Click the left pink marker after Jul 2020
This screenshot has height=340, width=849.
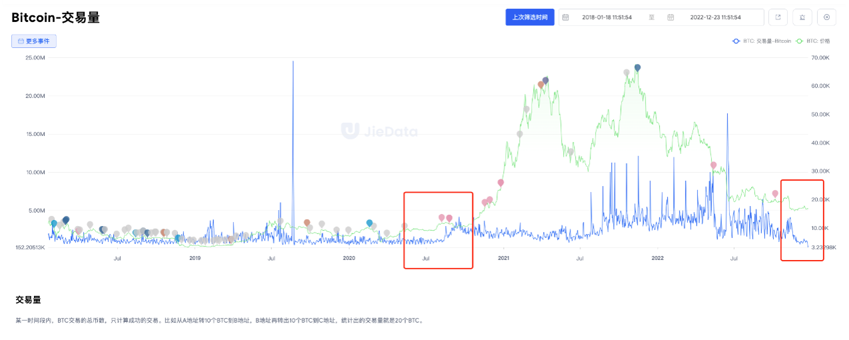click(442, 217)
